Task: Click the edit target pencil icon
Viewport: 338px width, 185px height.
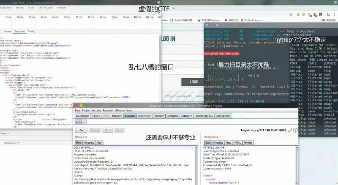Action: pyautogui.click(x=289, y=131)
